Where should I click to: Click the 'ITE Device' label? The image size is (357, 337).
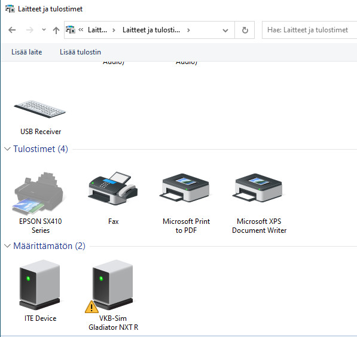(40, 318)
